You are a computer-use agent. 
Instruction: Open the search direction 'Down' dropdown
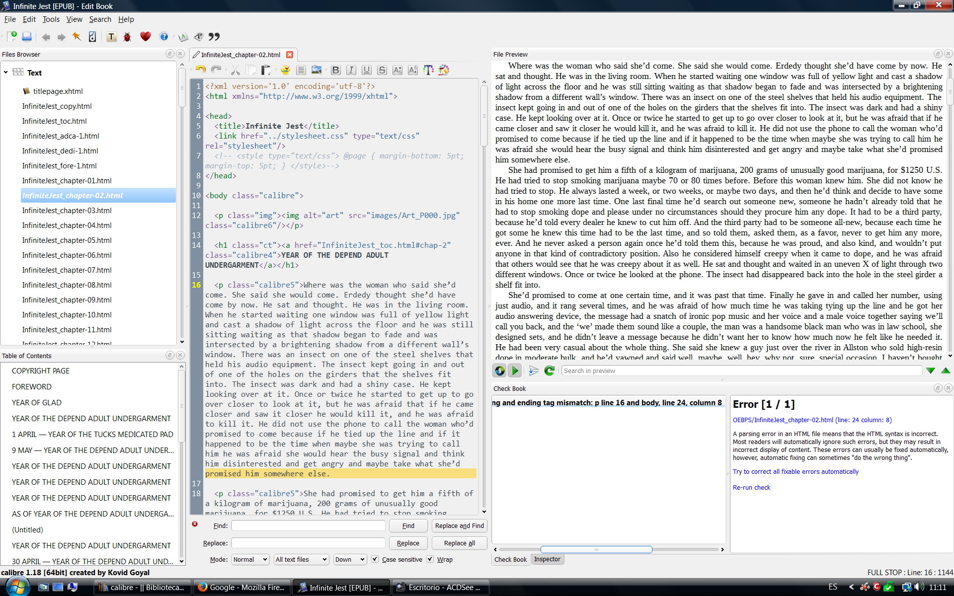click(350, 559)
